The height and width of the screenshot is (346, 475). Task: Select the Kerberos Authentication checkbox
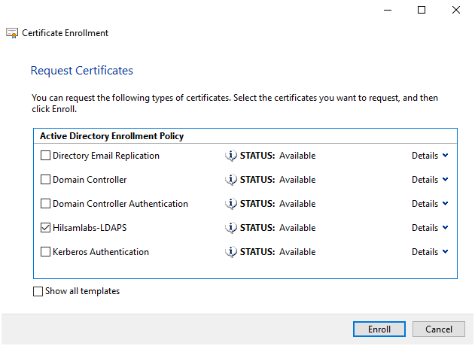pyautogui.click(x=45, y=252)
